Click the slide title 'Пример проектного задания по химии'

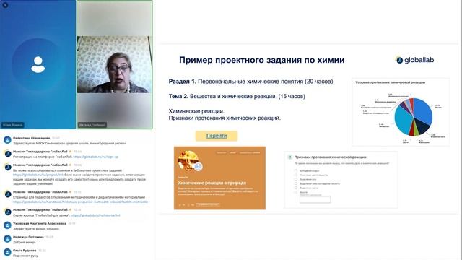pos(262,60)
